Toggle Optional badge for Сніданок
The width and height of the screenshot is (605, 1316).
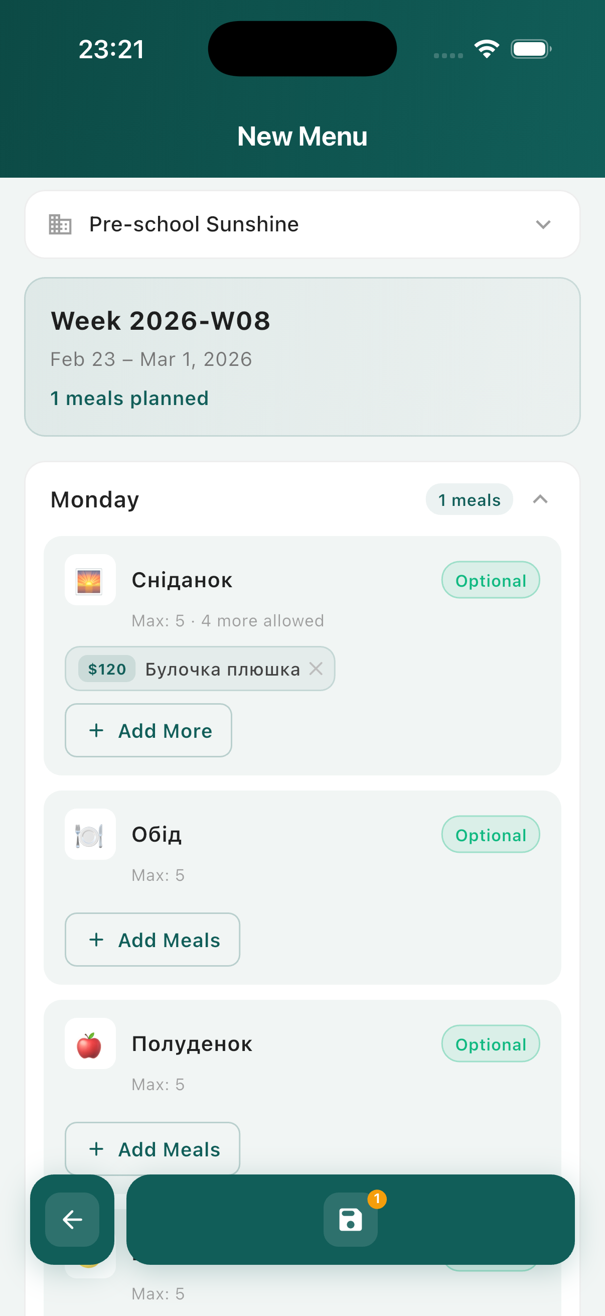coord(490,580)
